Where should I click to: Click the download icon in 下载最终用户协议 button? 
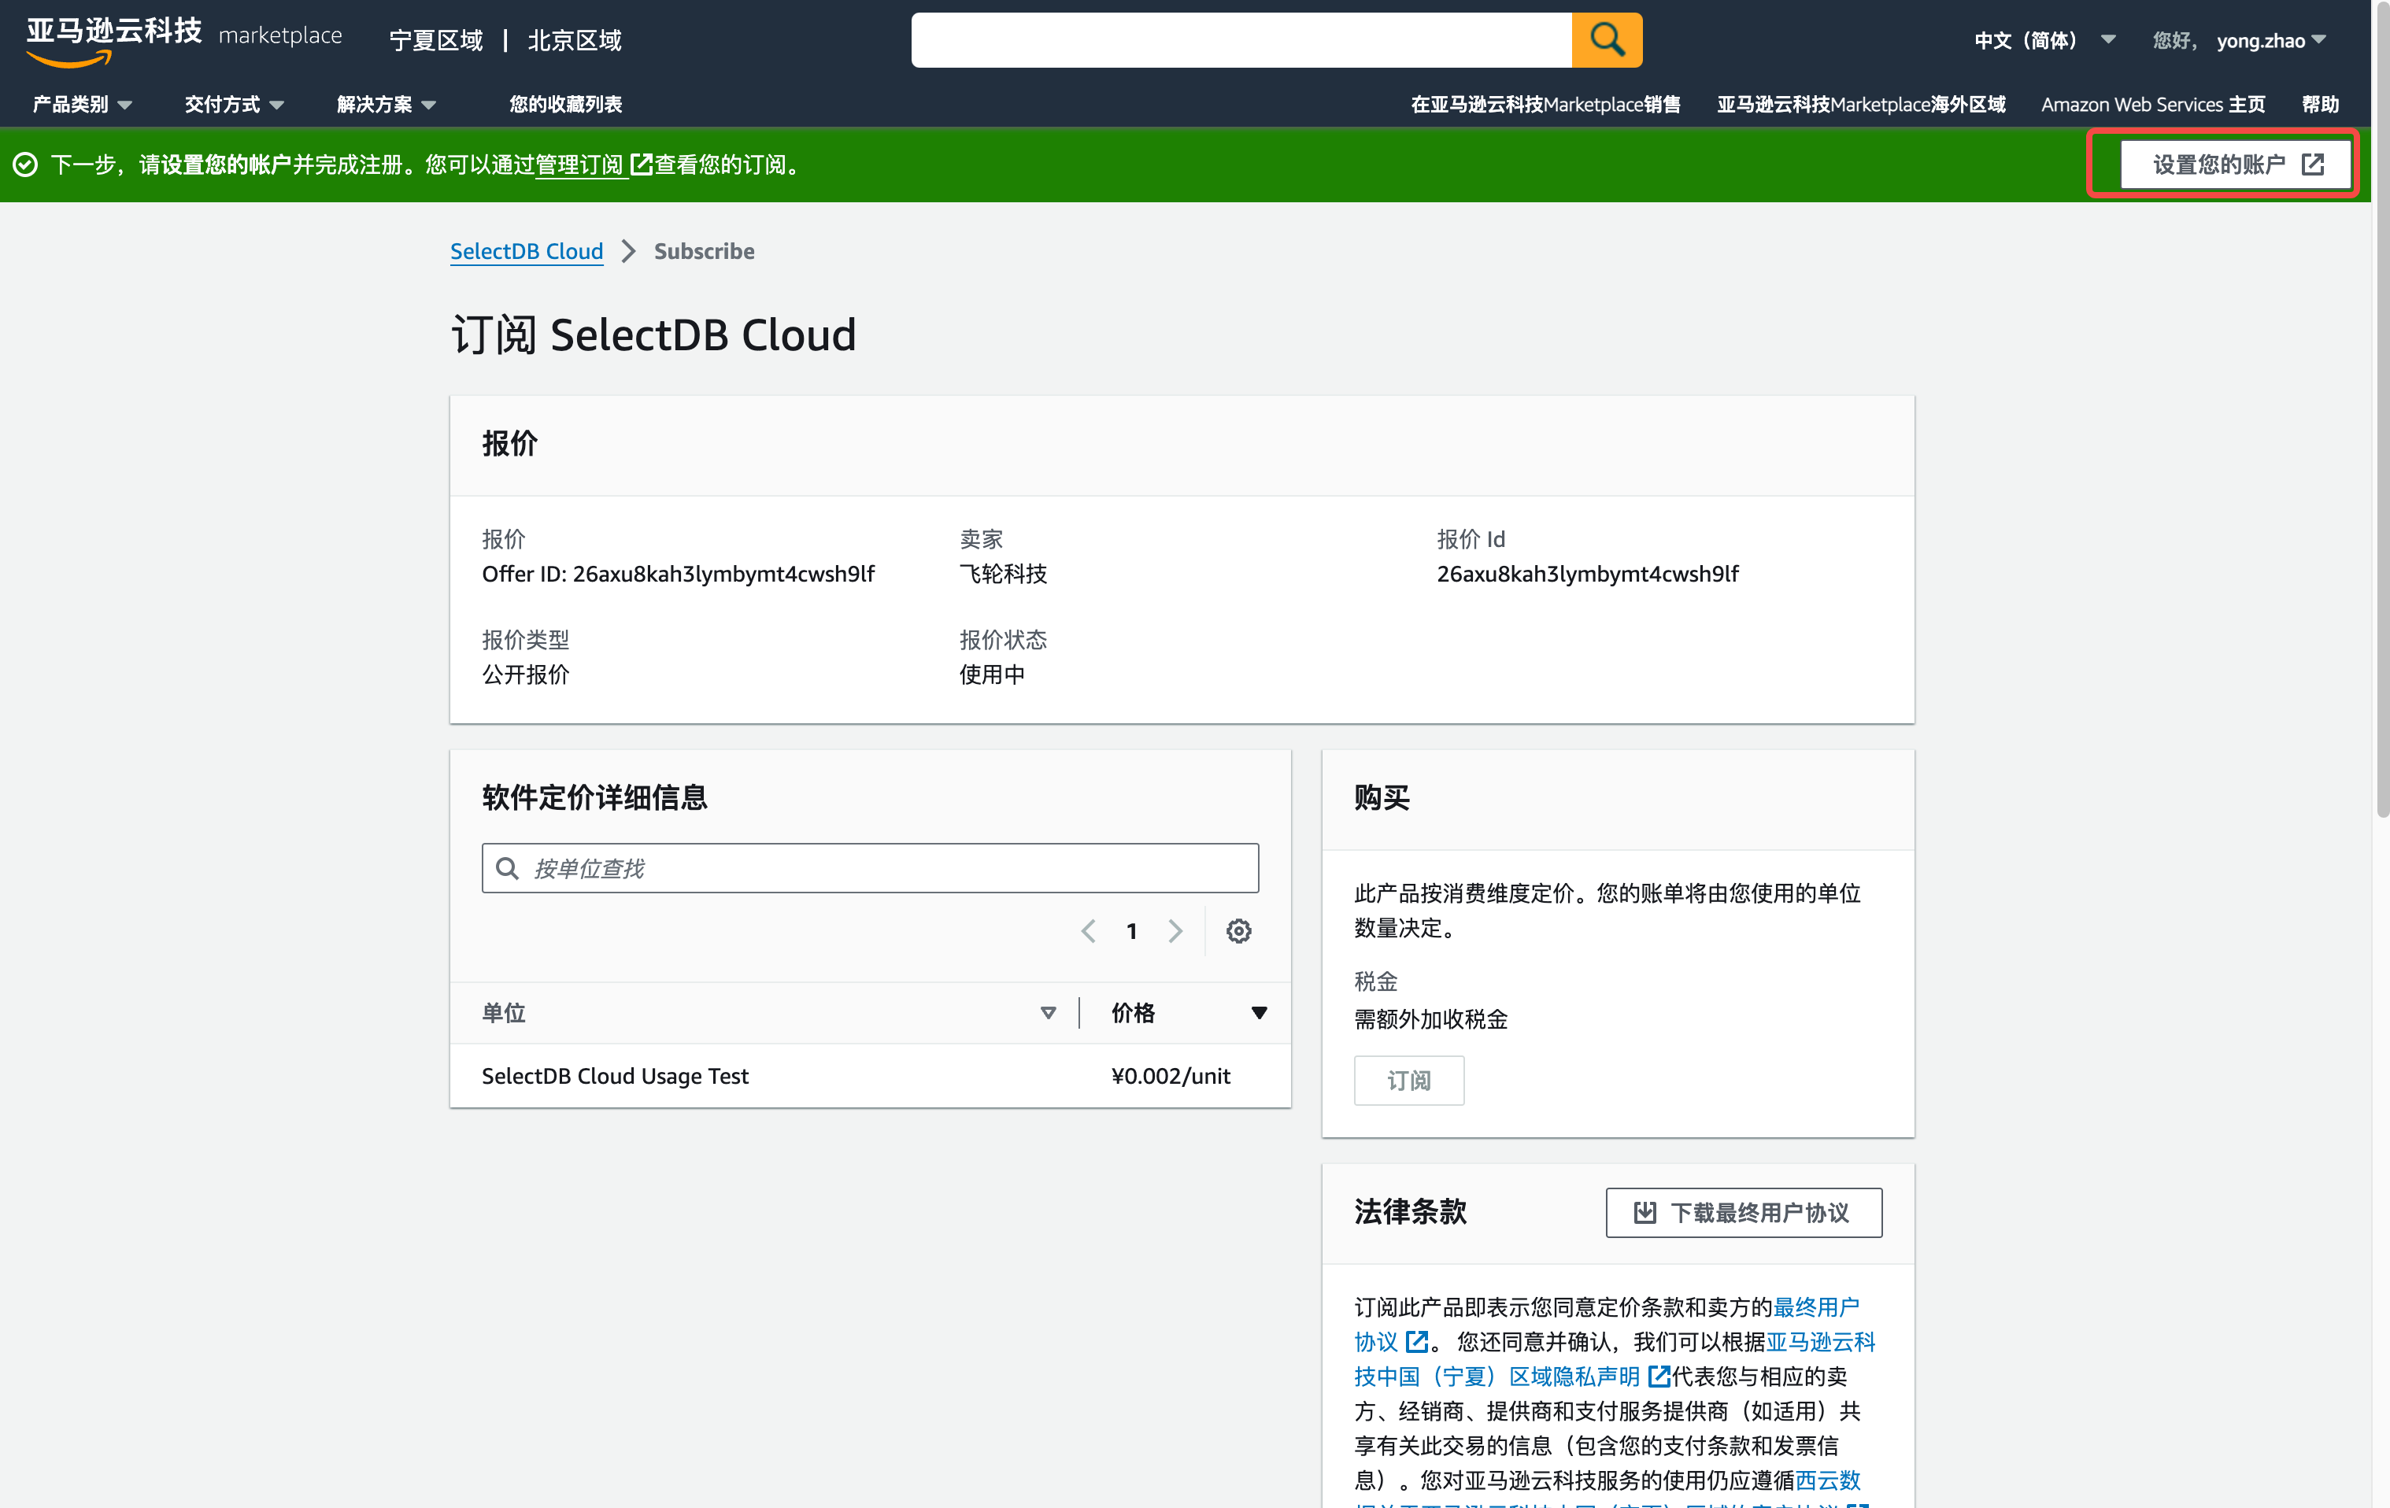point(1645,1212)
